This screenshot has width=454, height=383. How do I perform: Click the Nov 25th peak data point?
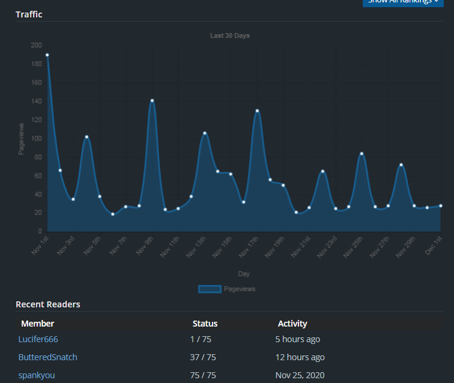click(x=362, y=154)
